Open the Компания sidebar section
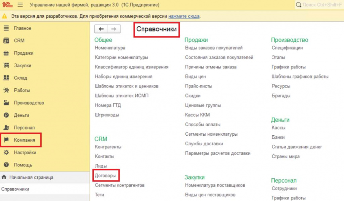 (24, 140)
